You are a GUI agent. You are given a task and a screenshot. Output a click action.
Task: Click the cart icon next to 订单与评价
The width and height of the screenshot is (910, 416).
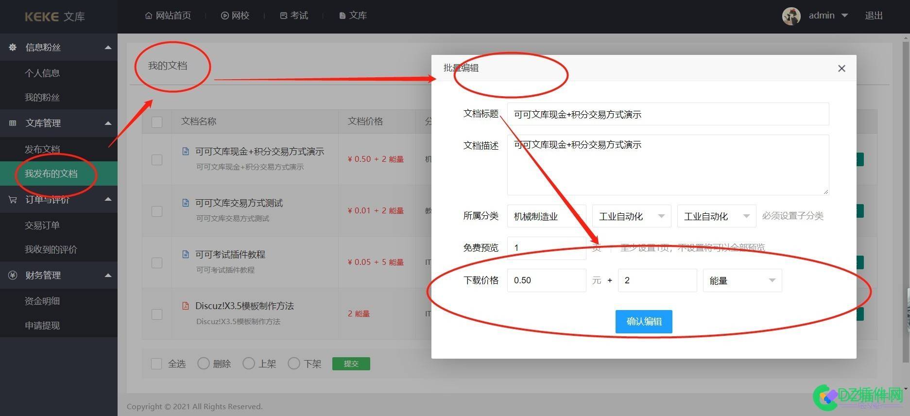[x=13, y=200]
